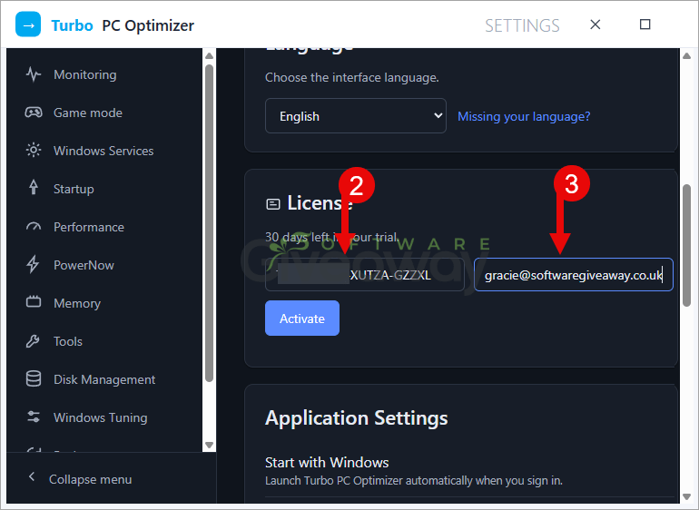
Task: Click the Collapse menu chevron arrow
Action: tap(31, 477)
